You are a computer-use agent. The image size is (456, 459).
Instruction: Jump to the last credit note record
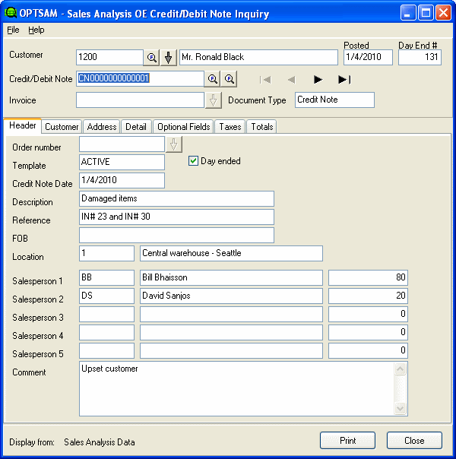344,80
